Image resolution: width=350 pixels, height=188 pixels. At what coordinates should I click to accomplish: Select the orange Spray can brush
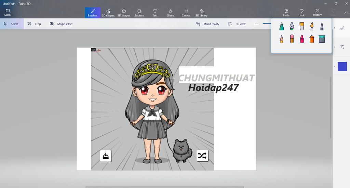coord(312,39)
